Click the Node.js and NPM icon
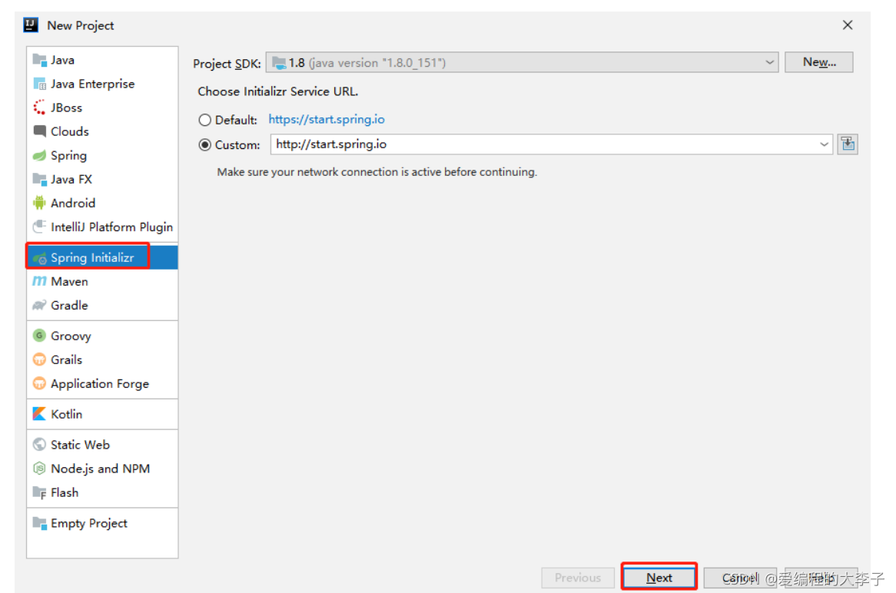Viewport: 896px width, 593px height. (x=39, y=469)
